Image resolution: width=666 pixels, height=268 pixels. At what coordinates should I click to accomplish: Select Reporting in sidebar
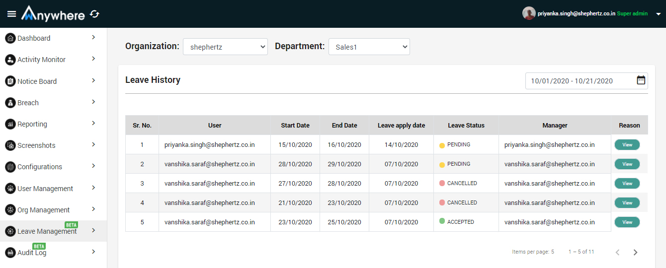click(x=53, y=124)
